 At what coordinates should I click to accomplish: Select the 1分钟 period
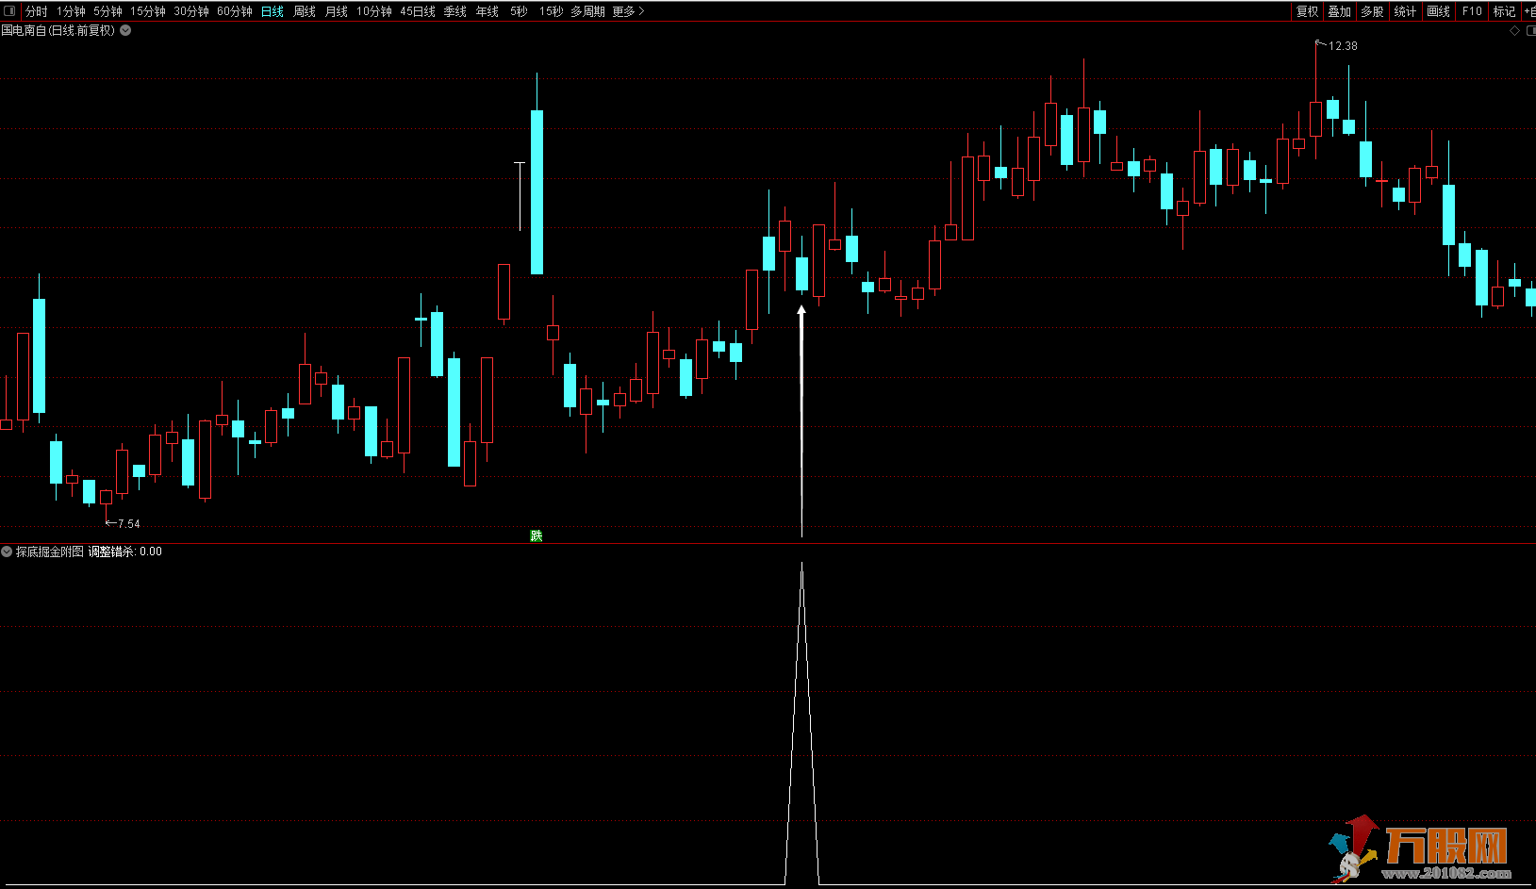(71, 11)
